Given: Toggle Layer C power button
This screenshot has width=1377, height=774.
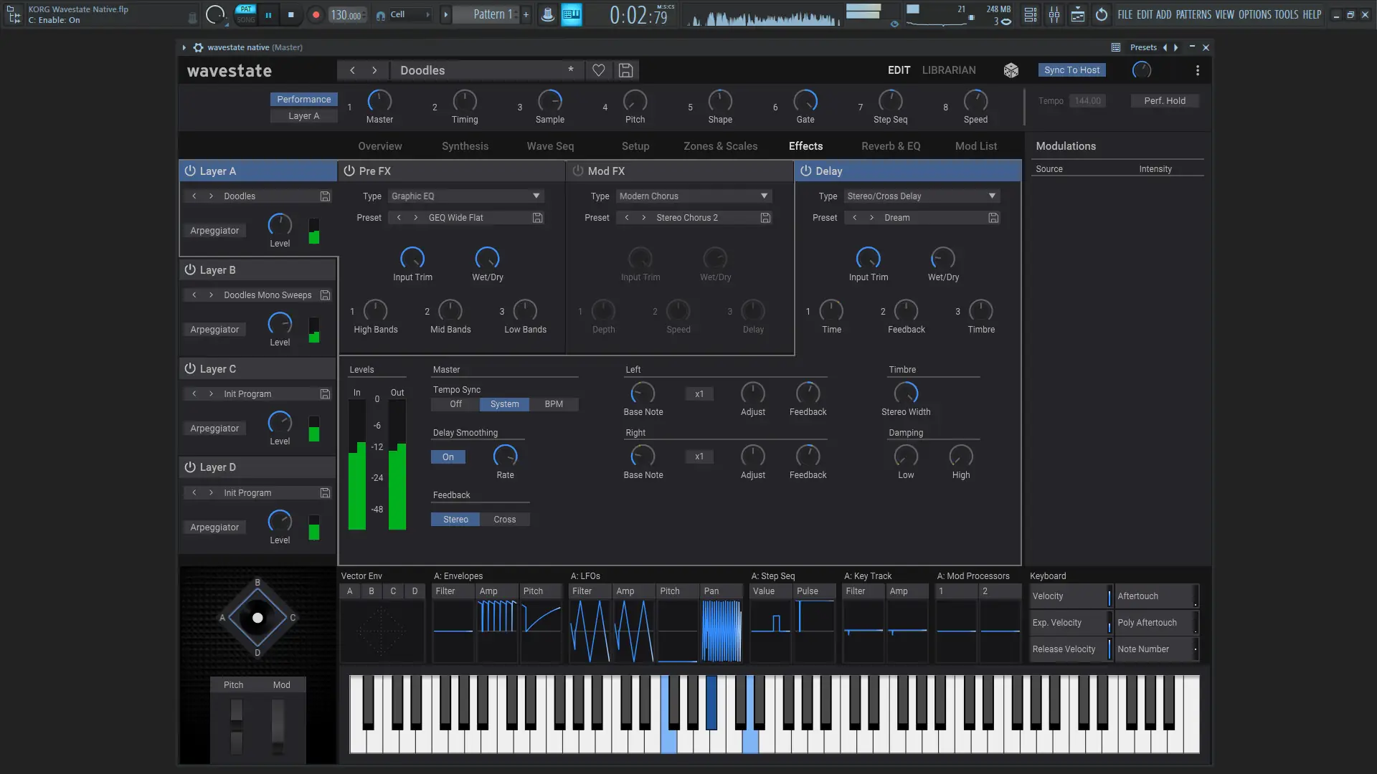Looking at the screenshot, I should [190, 369].
